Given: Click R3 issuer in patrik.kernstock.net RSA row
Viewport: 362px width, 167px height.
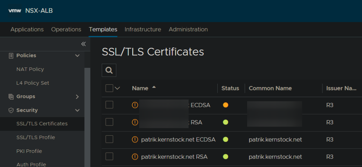Looking at the screenshot, I should coord(330,157).
